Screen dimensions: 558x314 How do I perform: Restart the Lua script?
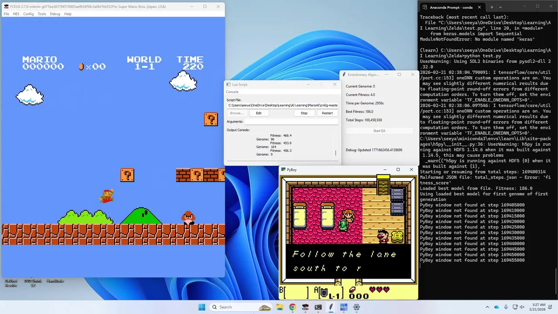tap(327, 113)
